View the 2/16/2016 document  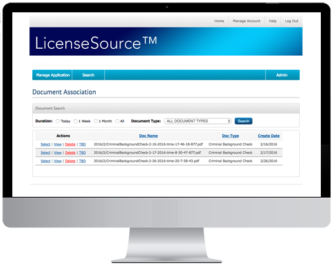coord(58,145)
